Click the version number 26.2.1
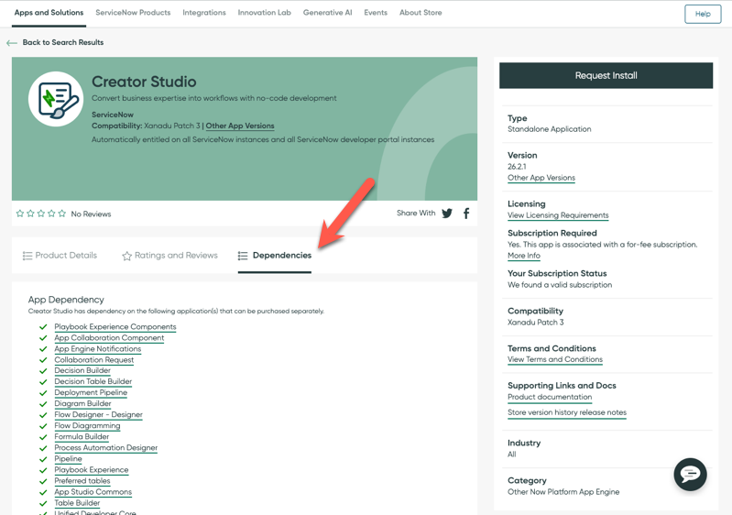Image resolution: width=732 pixels, height=515 pixels. click(x=517, y=167)
